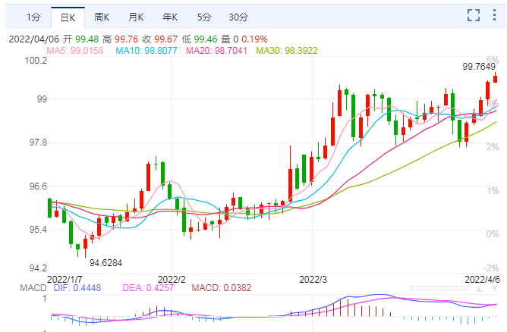Click the peak price label 99.7649
Viewport: 507px width, 332px height.
479,67
